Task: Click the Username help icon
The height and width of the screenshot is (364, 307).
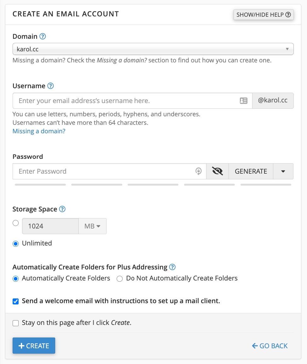Action: (x=50, y=86)
